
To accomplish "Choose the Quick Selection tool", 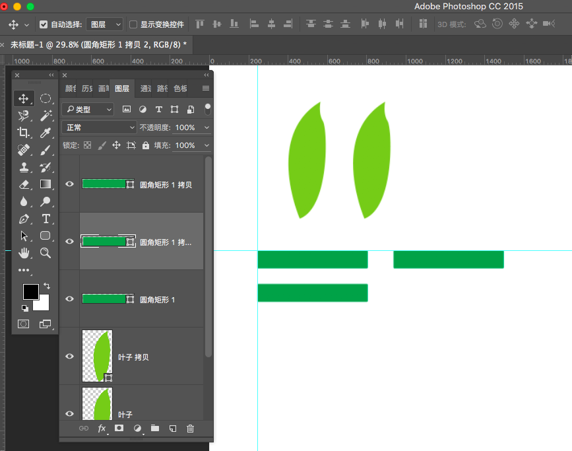I will (24, 116).
